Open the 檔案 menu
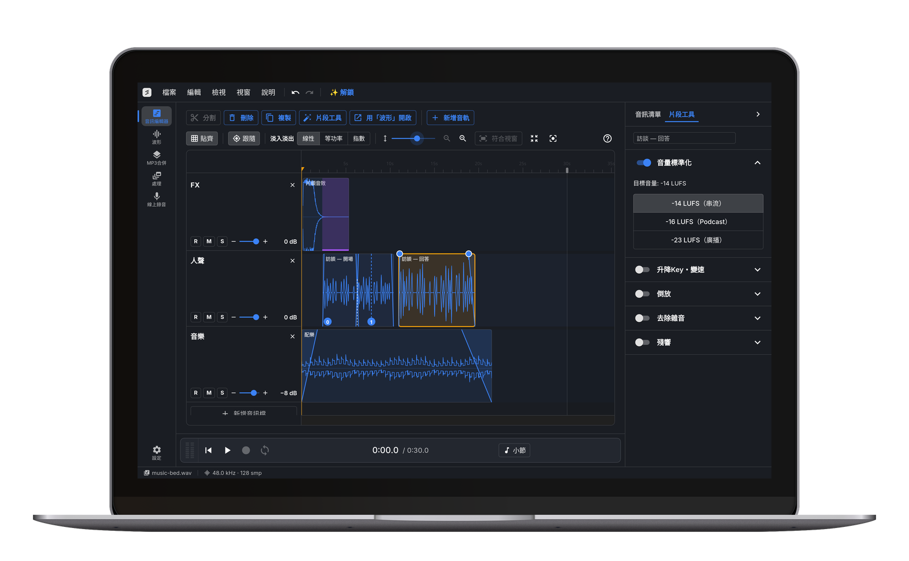This screenshot has width=909, height=561. pyautogui.click(x=169, y=92)
